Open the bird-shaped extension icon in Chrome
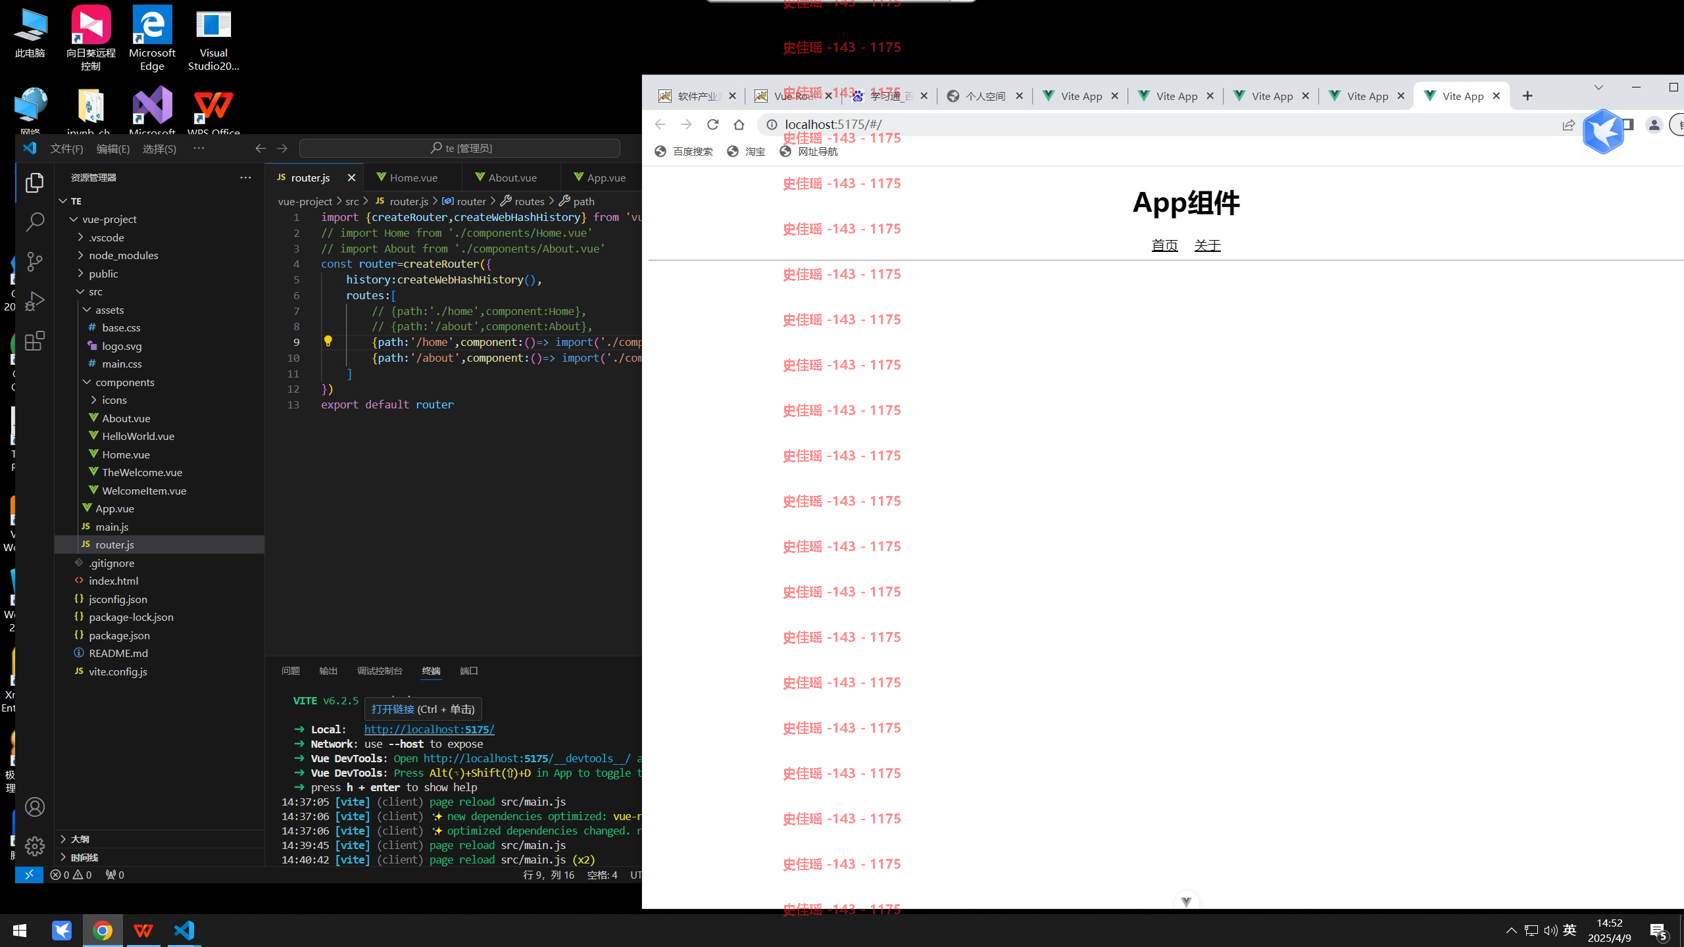1684x947 pixels. coord(1603,132)
